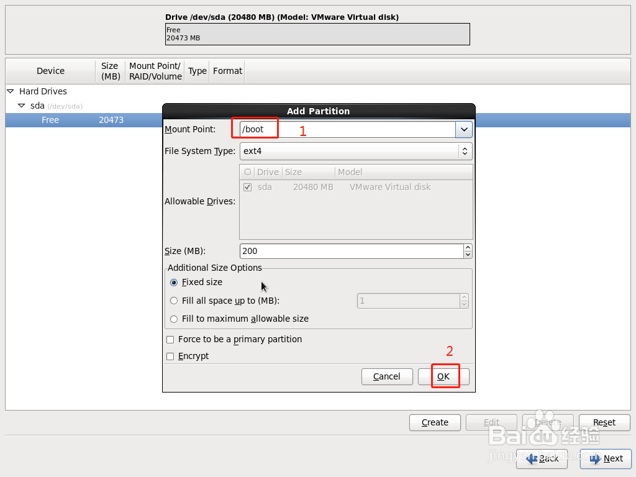Click 'VMware Virtual disk' text in Allowable Drives
The width and height of the screenshot is (636, 477).
click(390, 187)
